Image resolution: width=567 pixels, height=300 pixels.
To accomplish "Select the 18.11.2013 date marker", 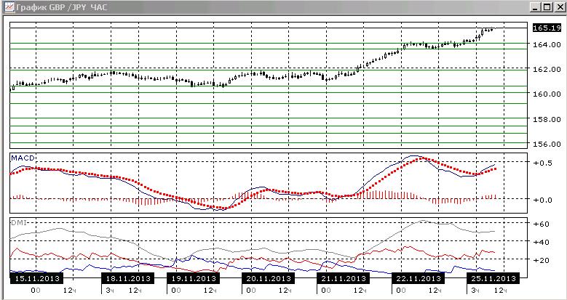I will click(127, 279).
